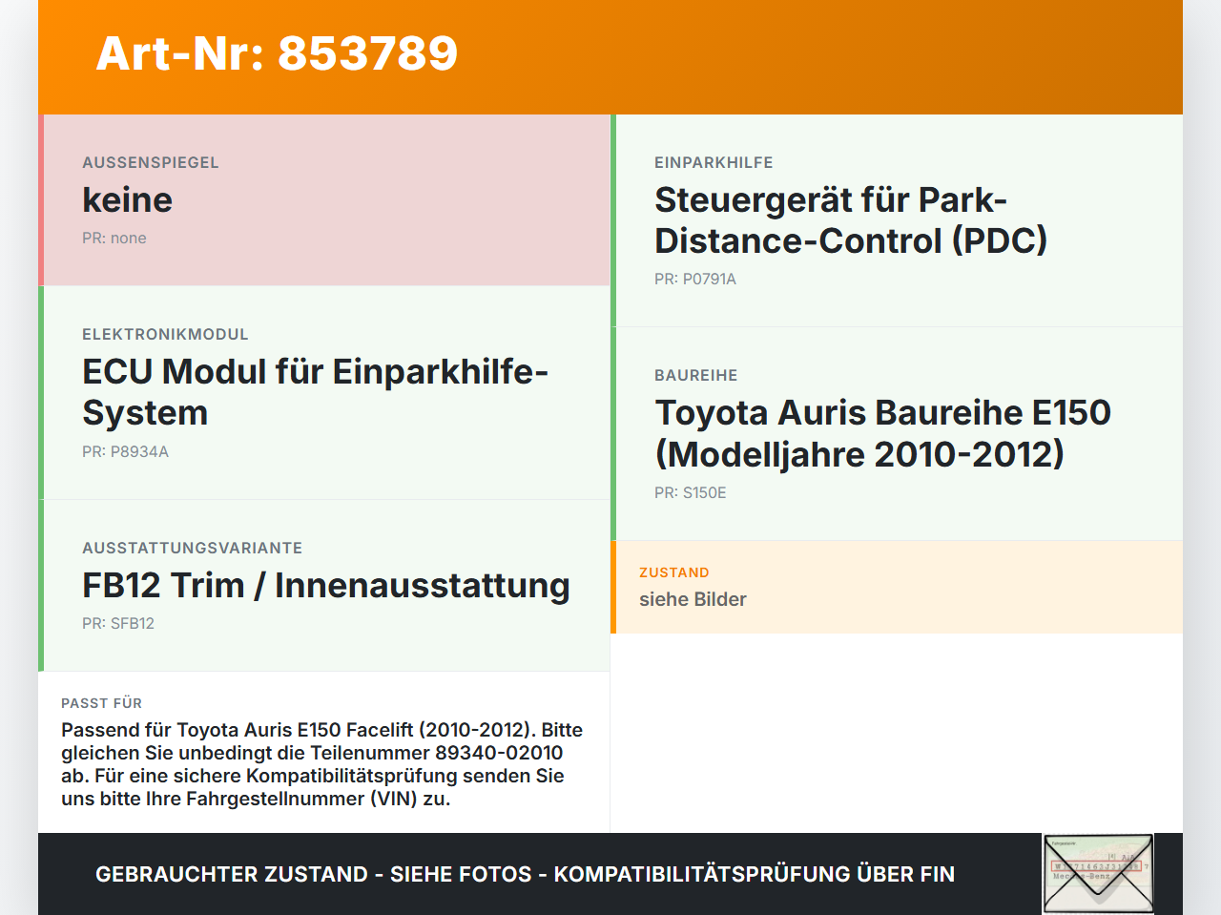Click the 'Art-Nr: 853789' header title
Screen dimensions: 1221x915
(x=277, y=53)
